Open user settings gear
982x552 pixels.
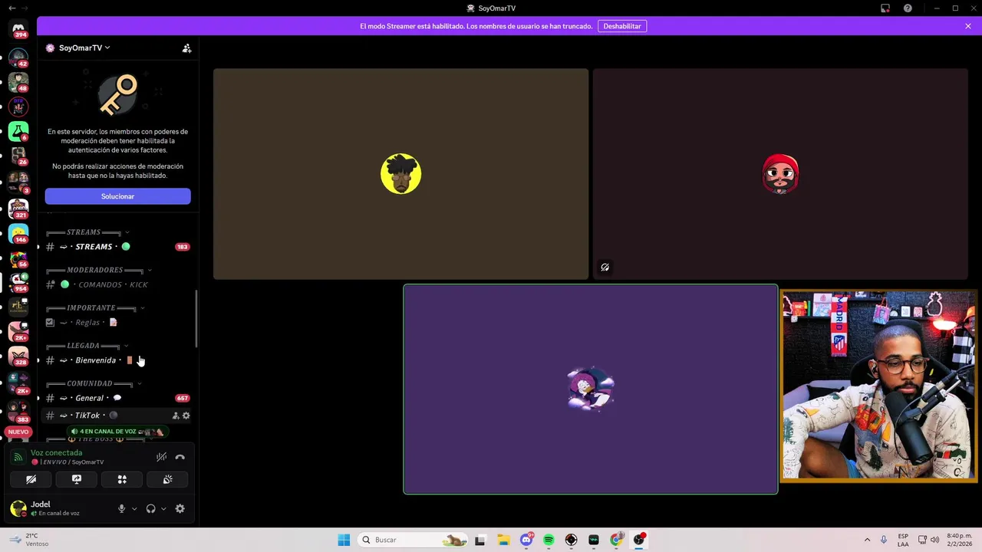180,508
